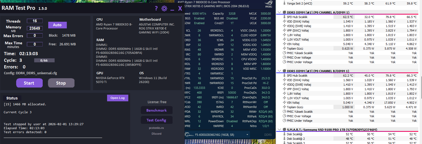Select the DDR5 DIMM [#1] (P0 CHANNEL A/DIMM 1) header

pos(318,12)
